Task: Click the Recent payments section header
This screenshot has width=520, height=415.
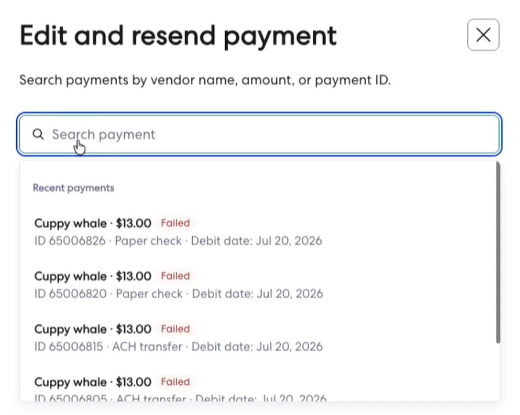Action: pyautogui.click(x=74, y=188)
